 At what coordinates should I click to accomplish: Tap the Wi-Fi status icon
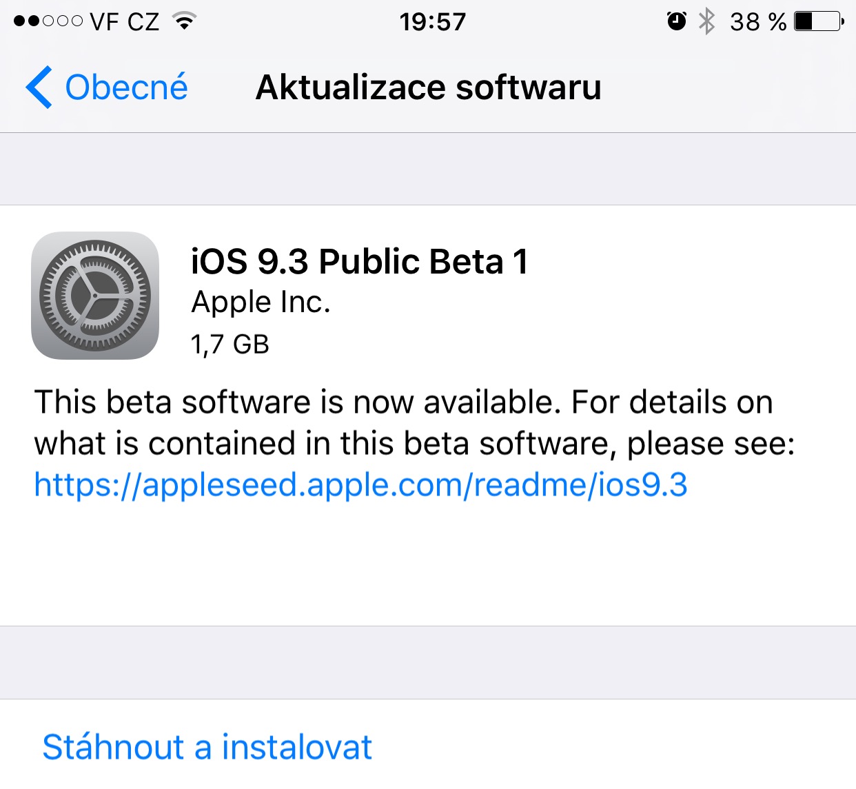coord(184,21)
